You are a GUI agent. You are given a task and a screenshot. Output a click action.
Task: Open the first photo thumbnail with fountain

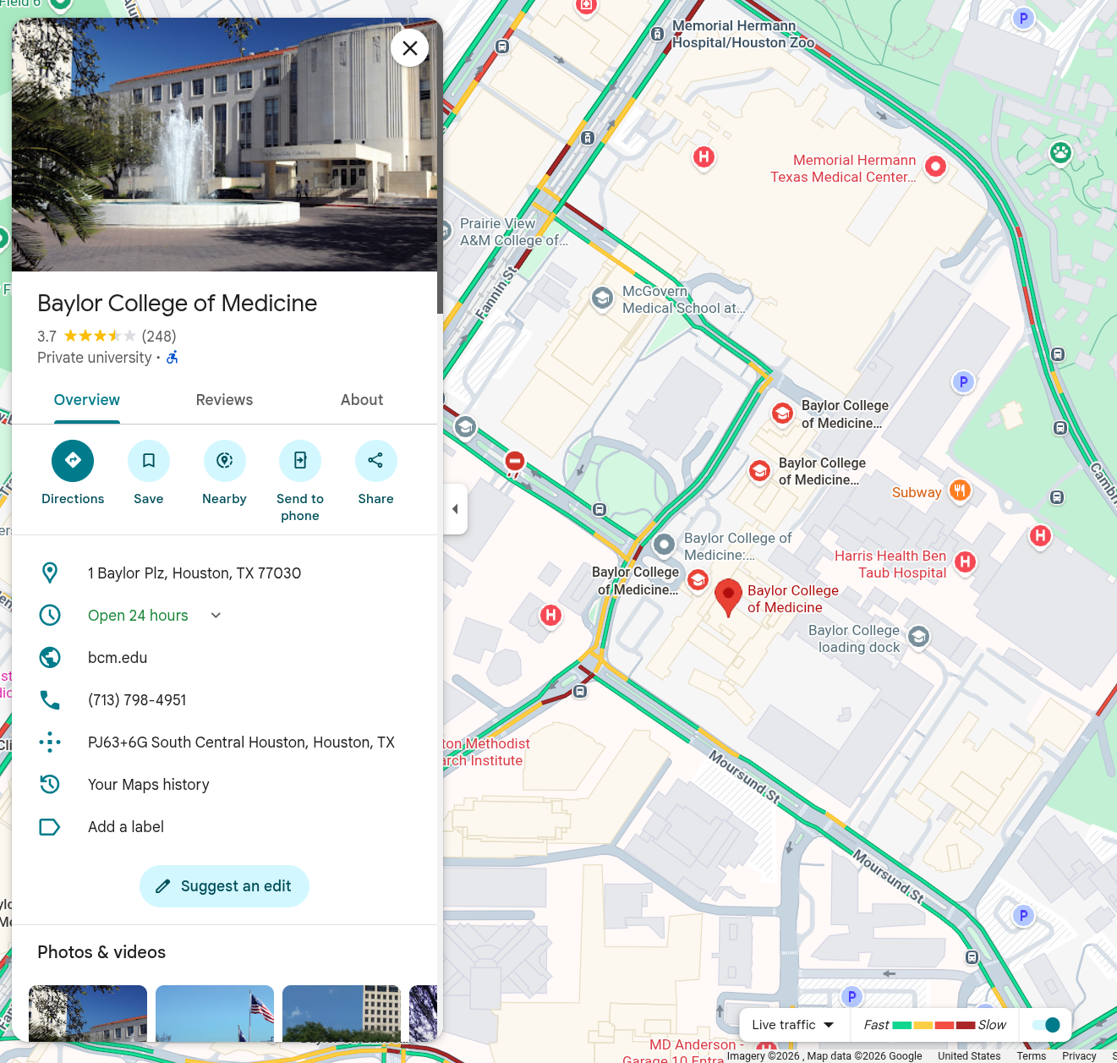tap(88, 1013)
